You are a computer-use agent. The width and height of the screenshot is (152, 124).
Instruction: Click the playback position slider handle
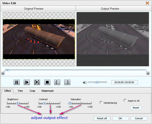(x=7, y=70)
